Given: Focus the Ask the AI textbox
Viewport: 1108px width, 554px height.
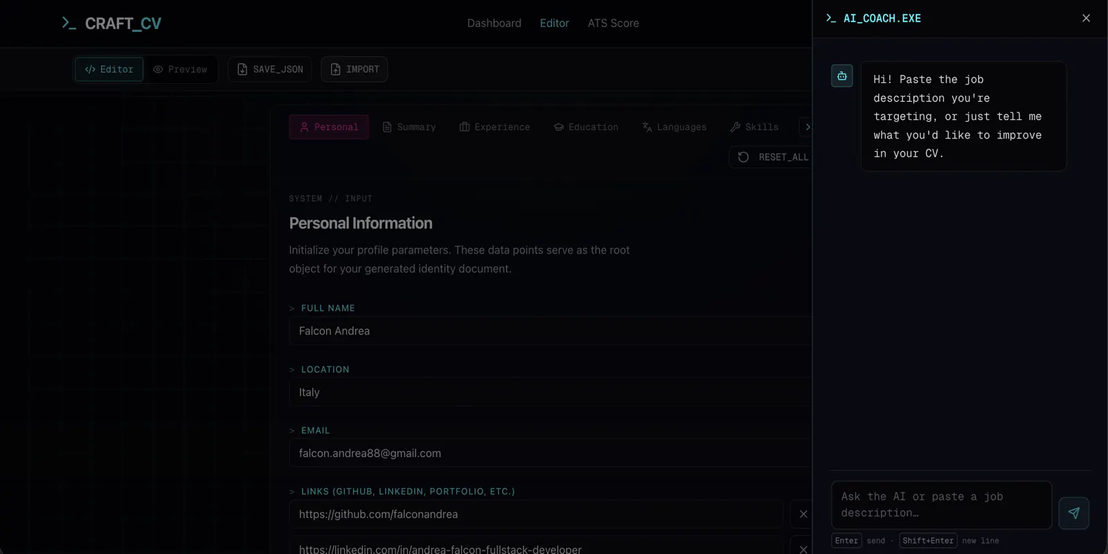Looking at the screenshot, I should pyautogui.click(x=941, y=505).
